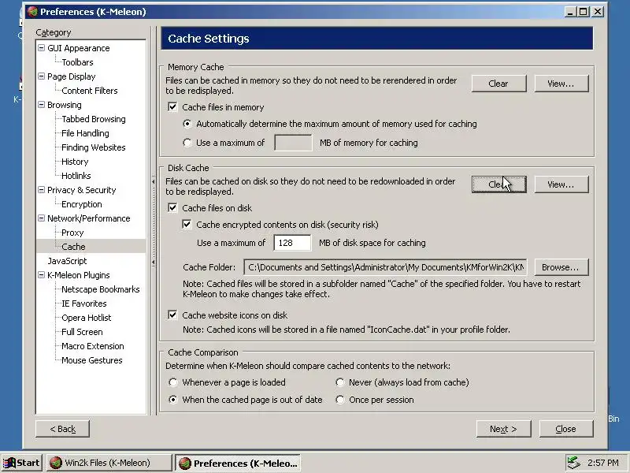Select Proxy in the category tree

click(72, 233)
